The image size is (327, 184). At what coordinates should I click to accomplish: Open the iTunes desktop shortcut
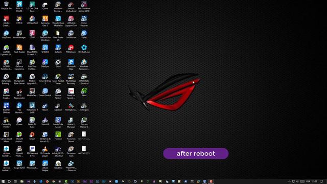(19, 121)
